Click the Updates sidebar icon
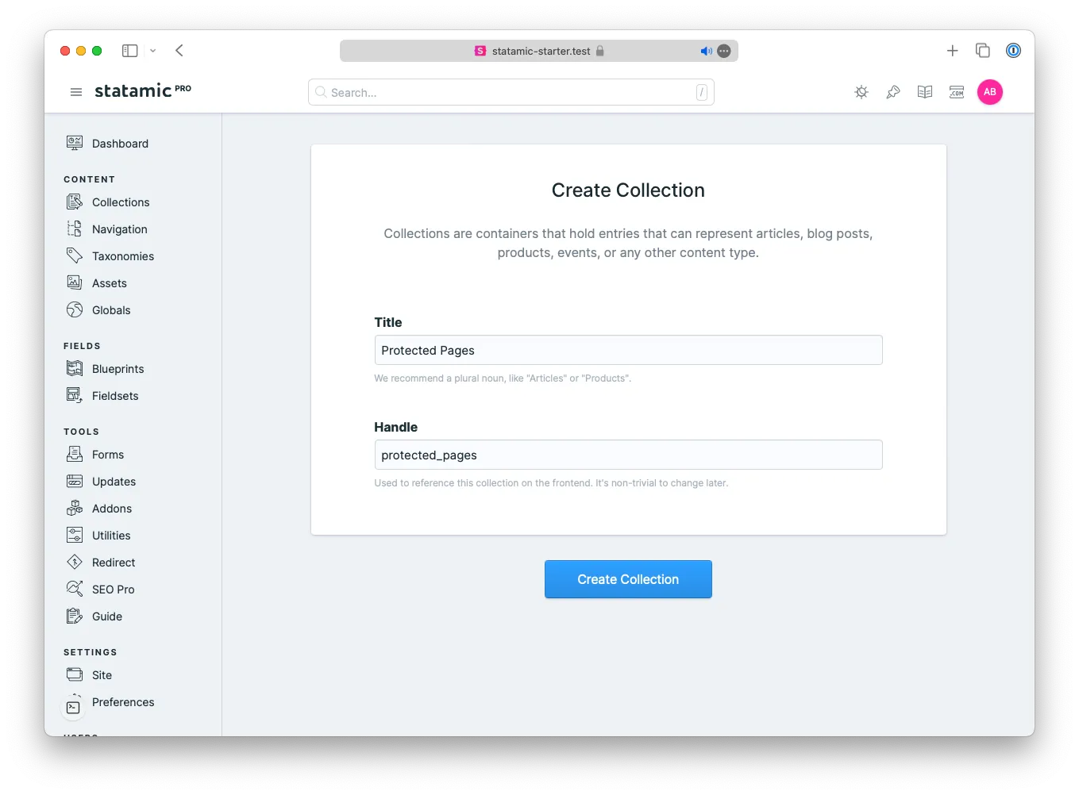The image size is (1079, 795). (75, 481)
